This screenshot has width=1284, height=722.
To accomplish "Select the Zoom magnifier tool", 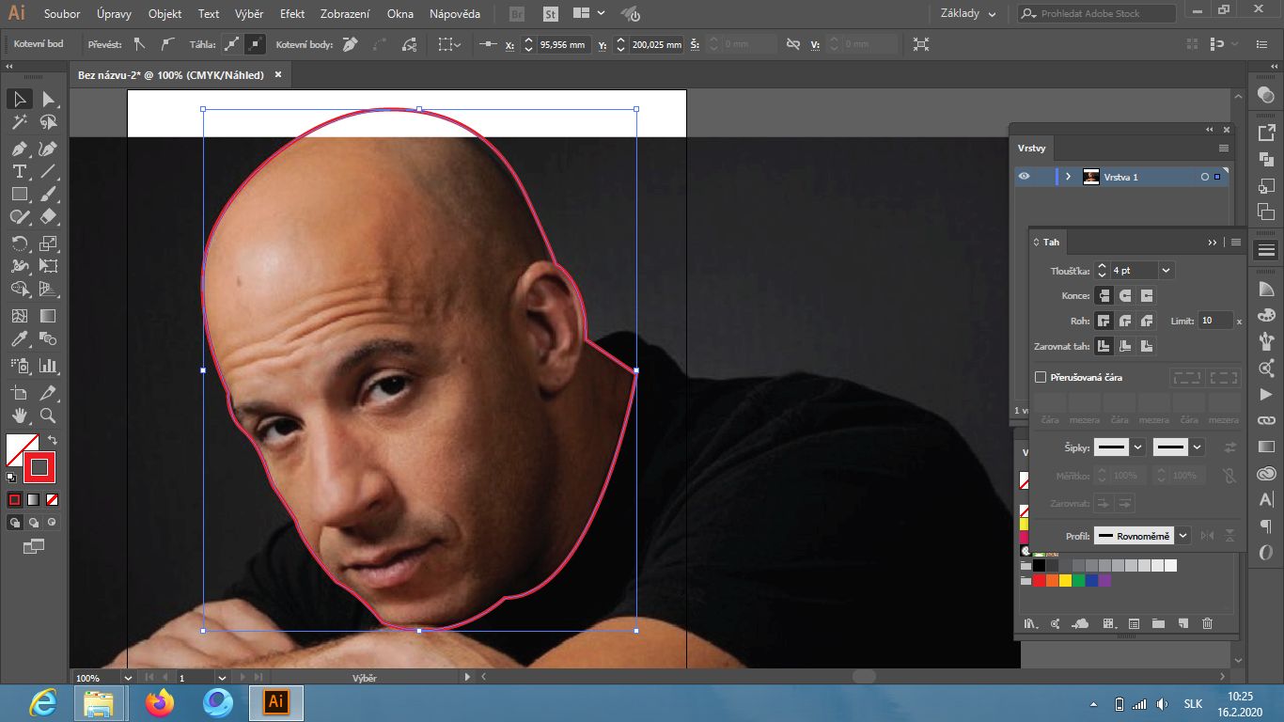I will click(48, 415).
